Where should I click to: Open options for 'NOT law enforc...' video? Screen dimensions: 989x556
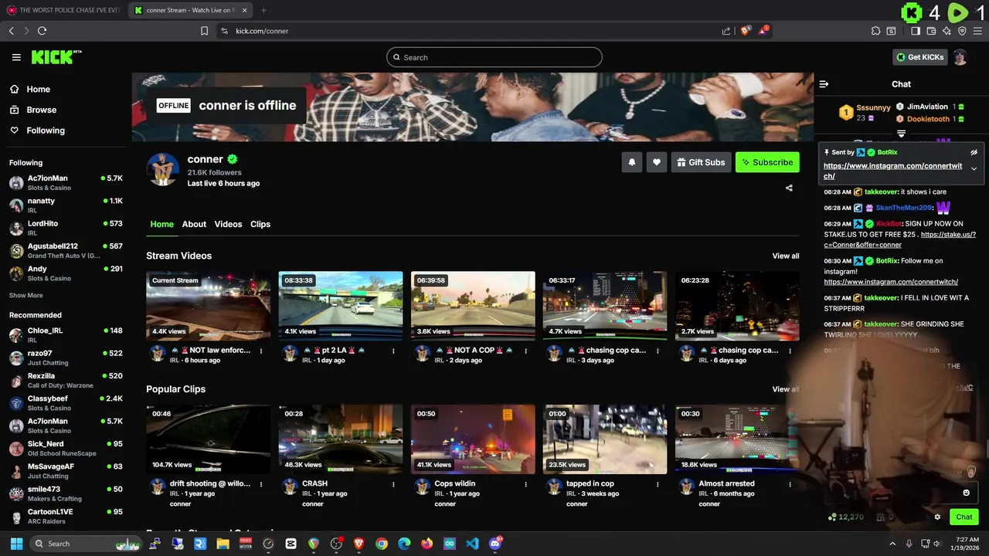pos(261,351)
